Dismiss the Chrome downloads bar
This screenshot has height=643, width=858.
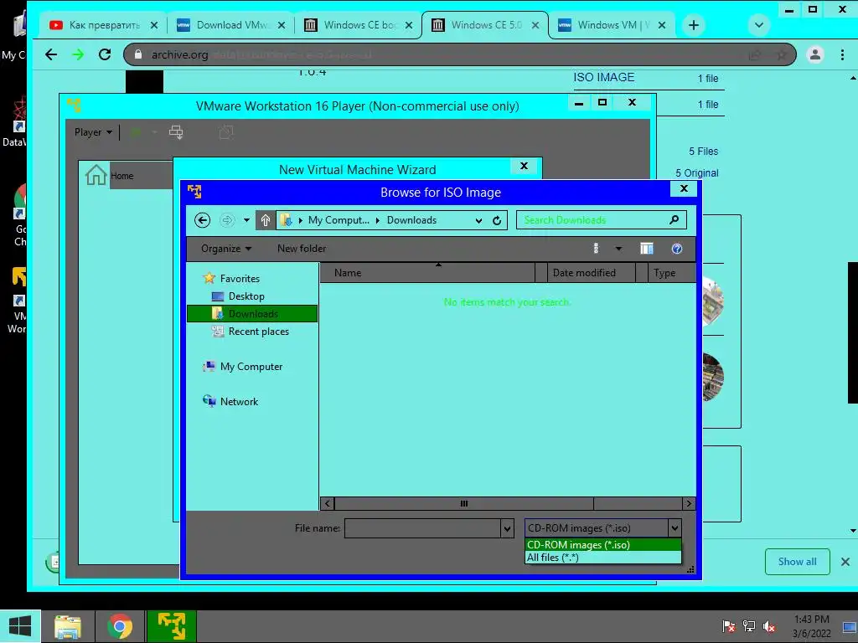pos(845,562)
